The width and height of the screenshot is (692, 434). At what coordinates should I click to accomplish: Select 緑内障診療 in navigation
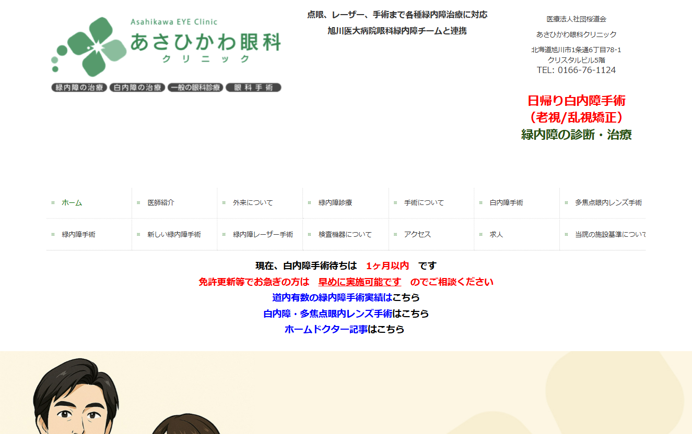[335, 203]
